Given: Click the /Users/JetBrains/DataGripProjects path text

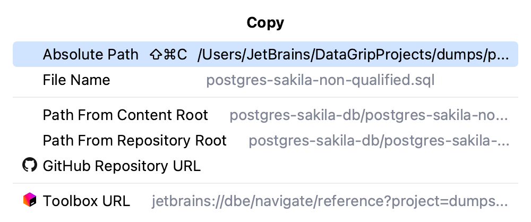Looking at the screenshot, I should (x=353, y=55).
